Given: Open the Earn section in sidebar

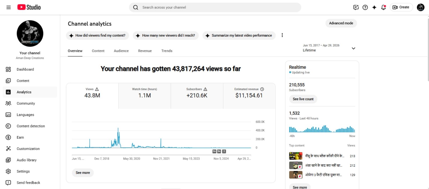Looking at the screenshot, I should click(20, 137).
